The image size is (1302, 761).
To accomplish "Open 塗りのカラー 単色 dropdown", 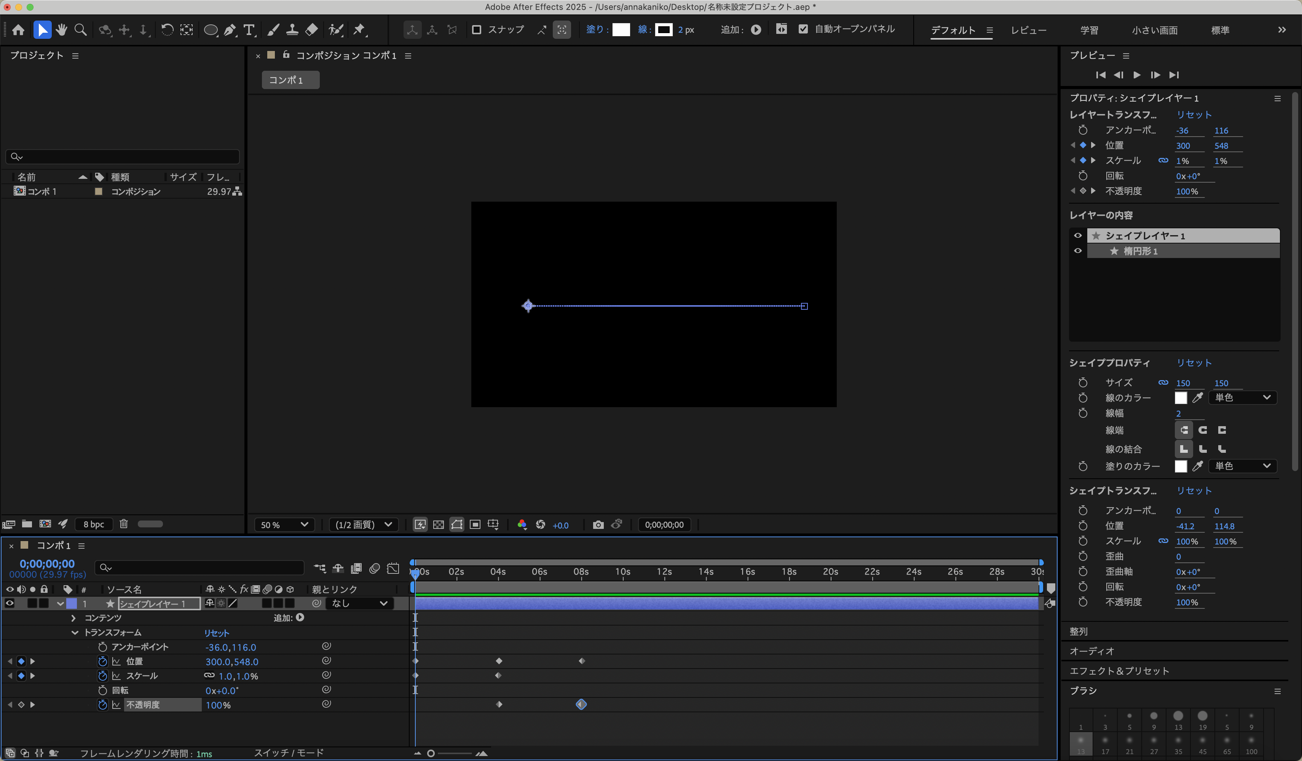I will pos(1242,466).
